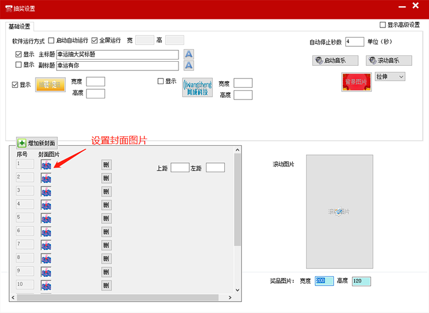
Task: Click the 网成科技 logo image button
Action: coord(197,88)
